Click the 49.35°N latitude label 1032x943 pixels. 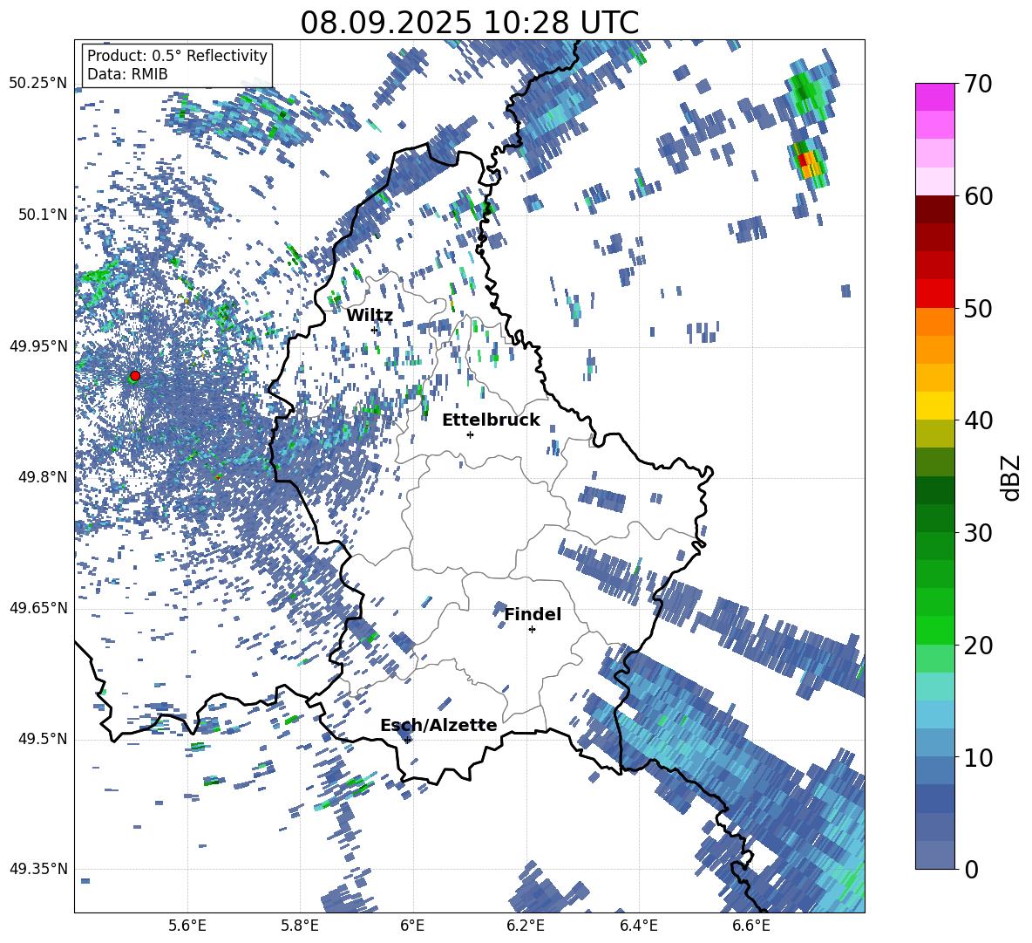coord(38,869)
